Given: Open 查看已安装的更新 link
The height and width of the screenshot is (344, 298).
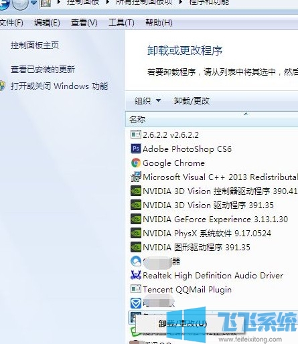Looking at the screenshot, I should tap(43, 69).
